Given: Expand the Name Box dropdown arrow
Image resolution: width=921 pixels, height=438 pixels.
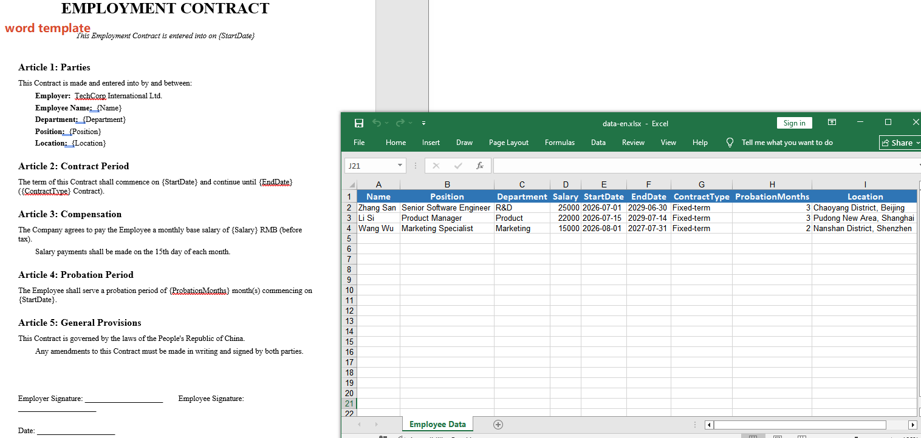Looking at the screenshot, I should coord(400,166).
